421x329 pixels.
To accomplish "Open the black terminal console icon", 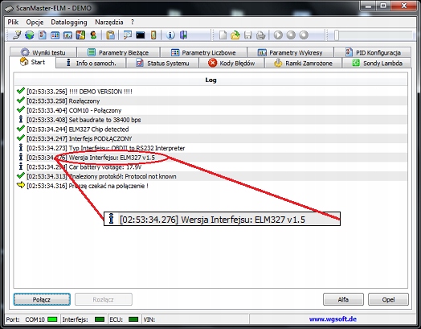I will pyautogui.click(x=140, y=35).
